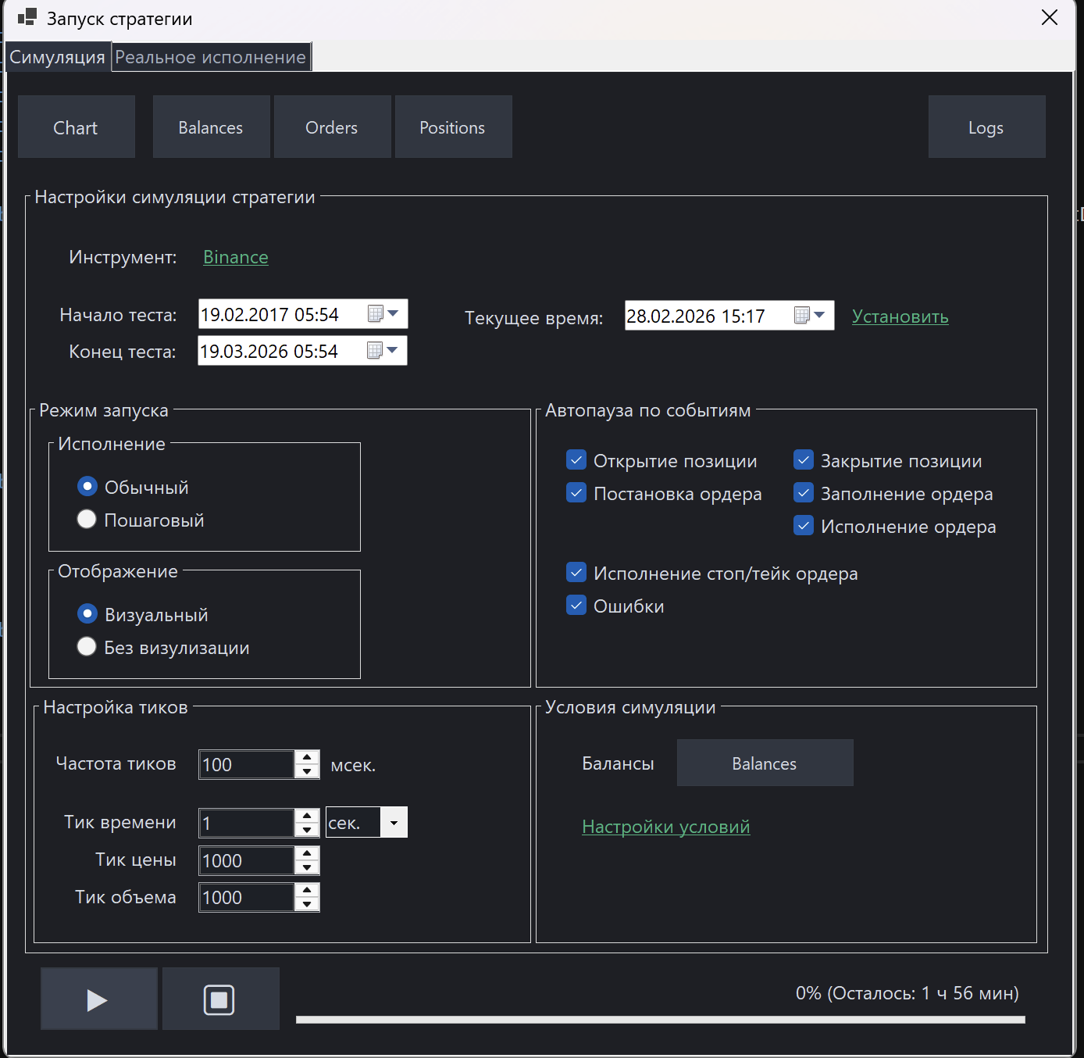Open 'Настройки условий' link
The height and width of the screenshot is (1058, 1084).
click(665, 826)
